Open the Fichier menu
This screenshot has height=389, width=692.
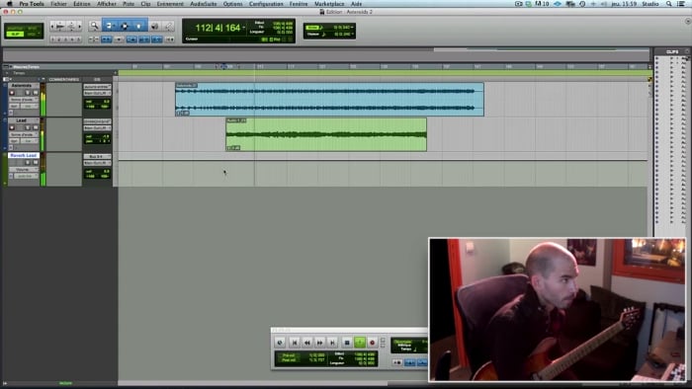(58, 4)
